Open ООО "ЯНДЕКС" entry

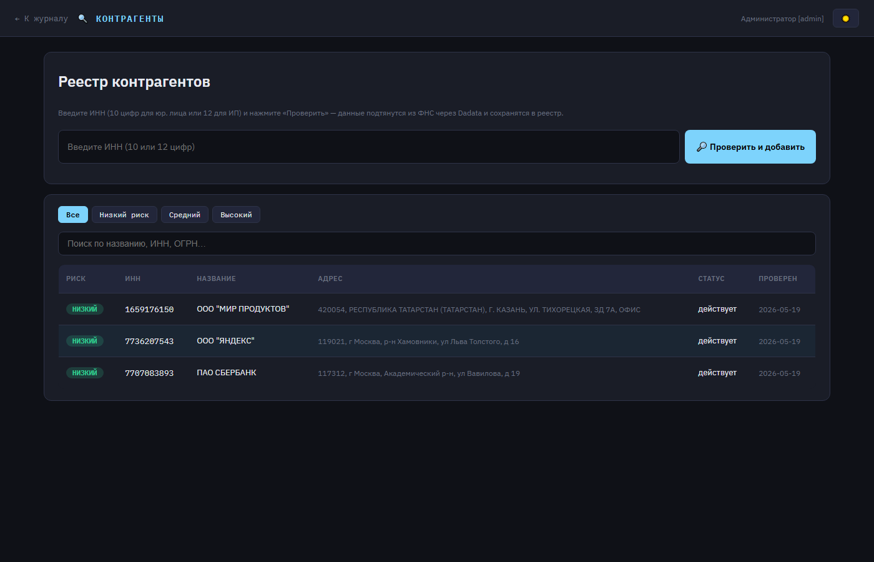225,341
